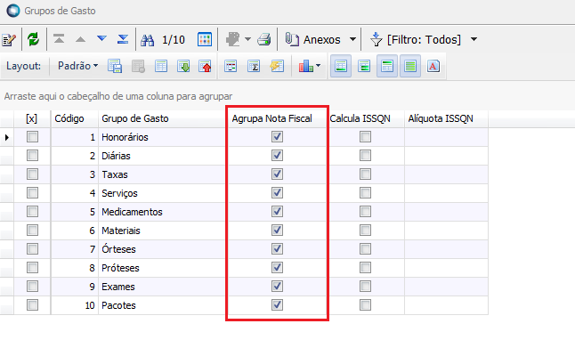The image size is (575, 340).
Task: Select the Pacotes row text
Action: [x=118, y=305]
